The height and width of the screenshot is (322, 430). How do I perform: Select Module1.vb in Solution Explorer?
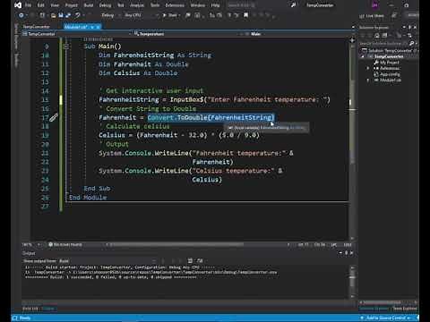pos(388,80)
